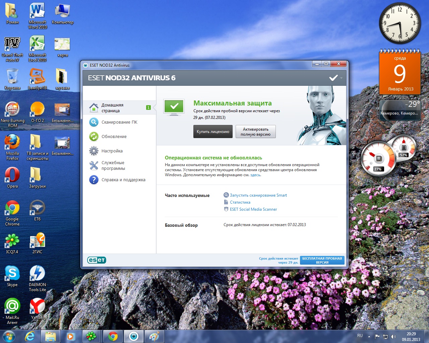Open the музыка folder on desktop
This screenshot has height=343, width=429.
click(x=62, y=80)
